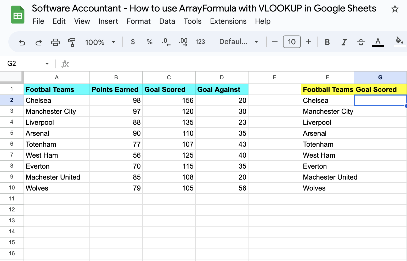Select the Goal Scored cell in column C

(x=169, y=89)
